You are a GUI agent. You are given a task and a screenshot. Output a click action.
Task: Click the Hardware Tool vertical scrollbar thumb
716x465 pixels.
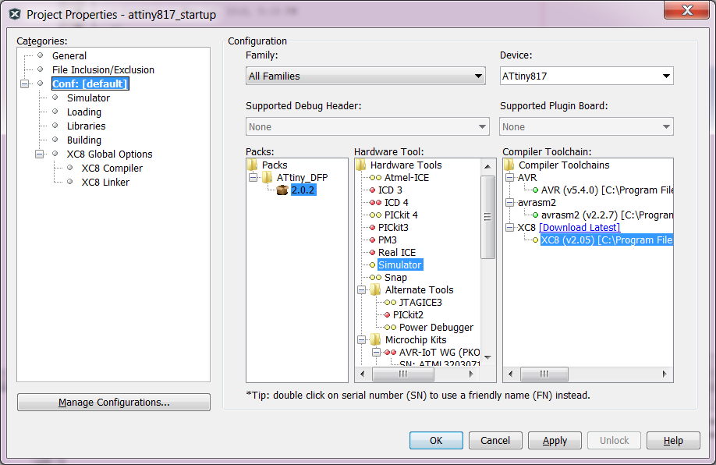click(487, 217)
